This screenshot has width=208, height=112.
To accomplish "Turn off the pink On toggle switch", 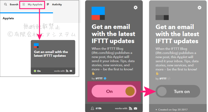I will click(x=114, y=91).
